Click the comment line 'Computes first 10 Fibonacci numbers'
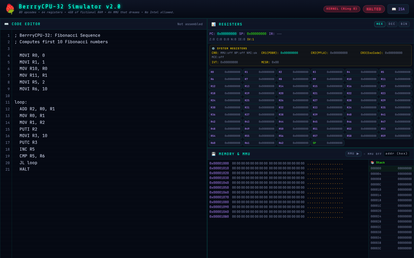The image size is (414, 258). coord(61,42)
